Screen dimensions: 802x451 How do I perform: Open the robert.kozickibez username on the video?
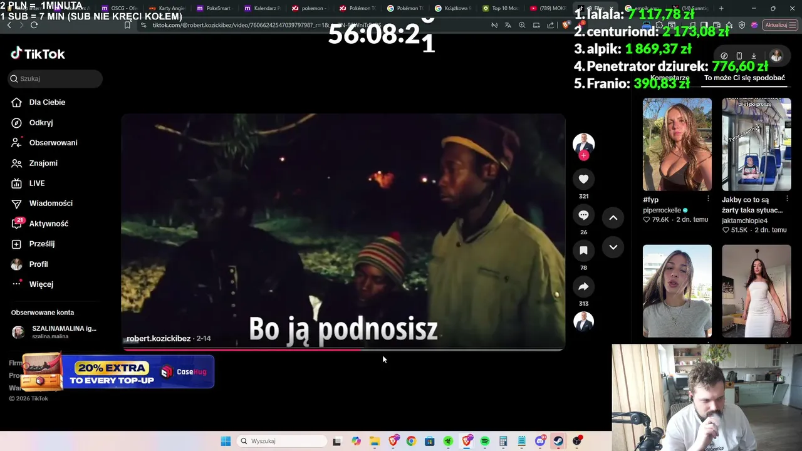pos(159,338)
